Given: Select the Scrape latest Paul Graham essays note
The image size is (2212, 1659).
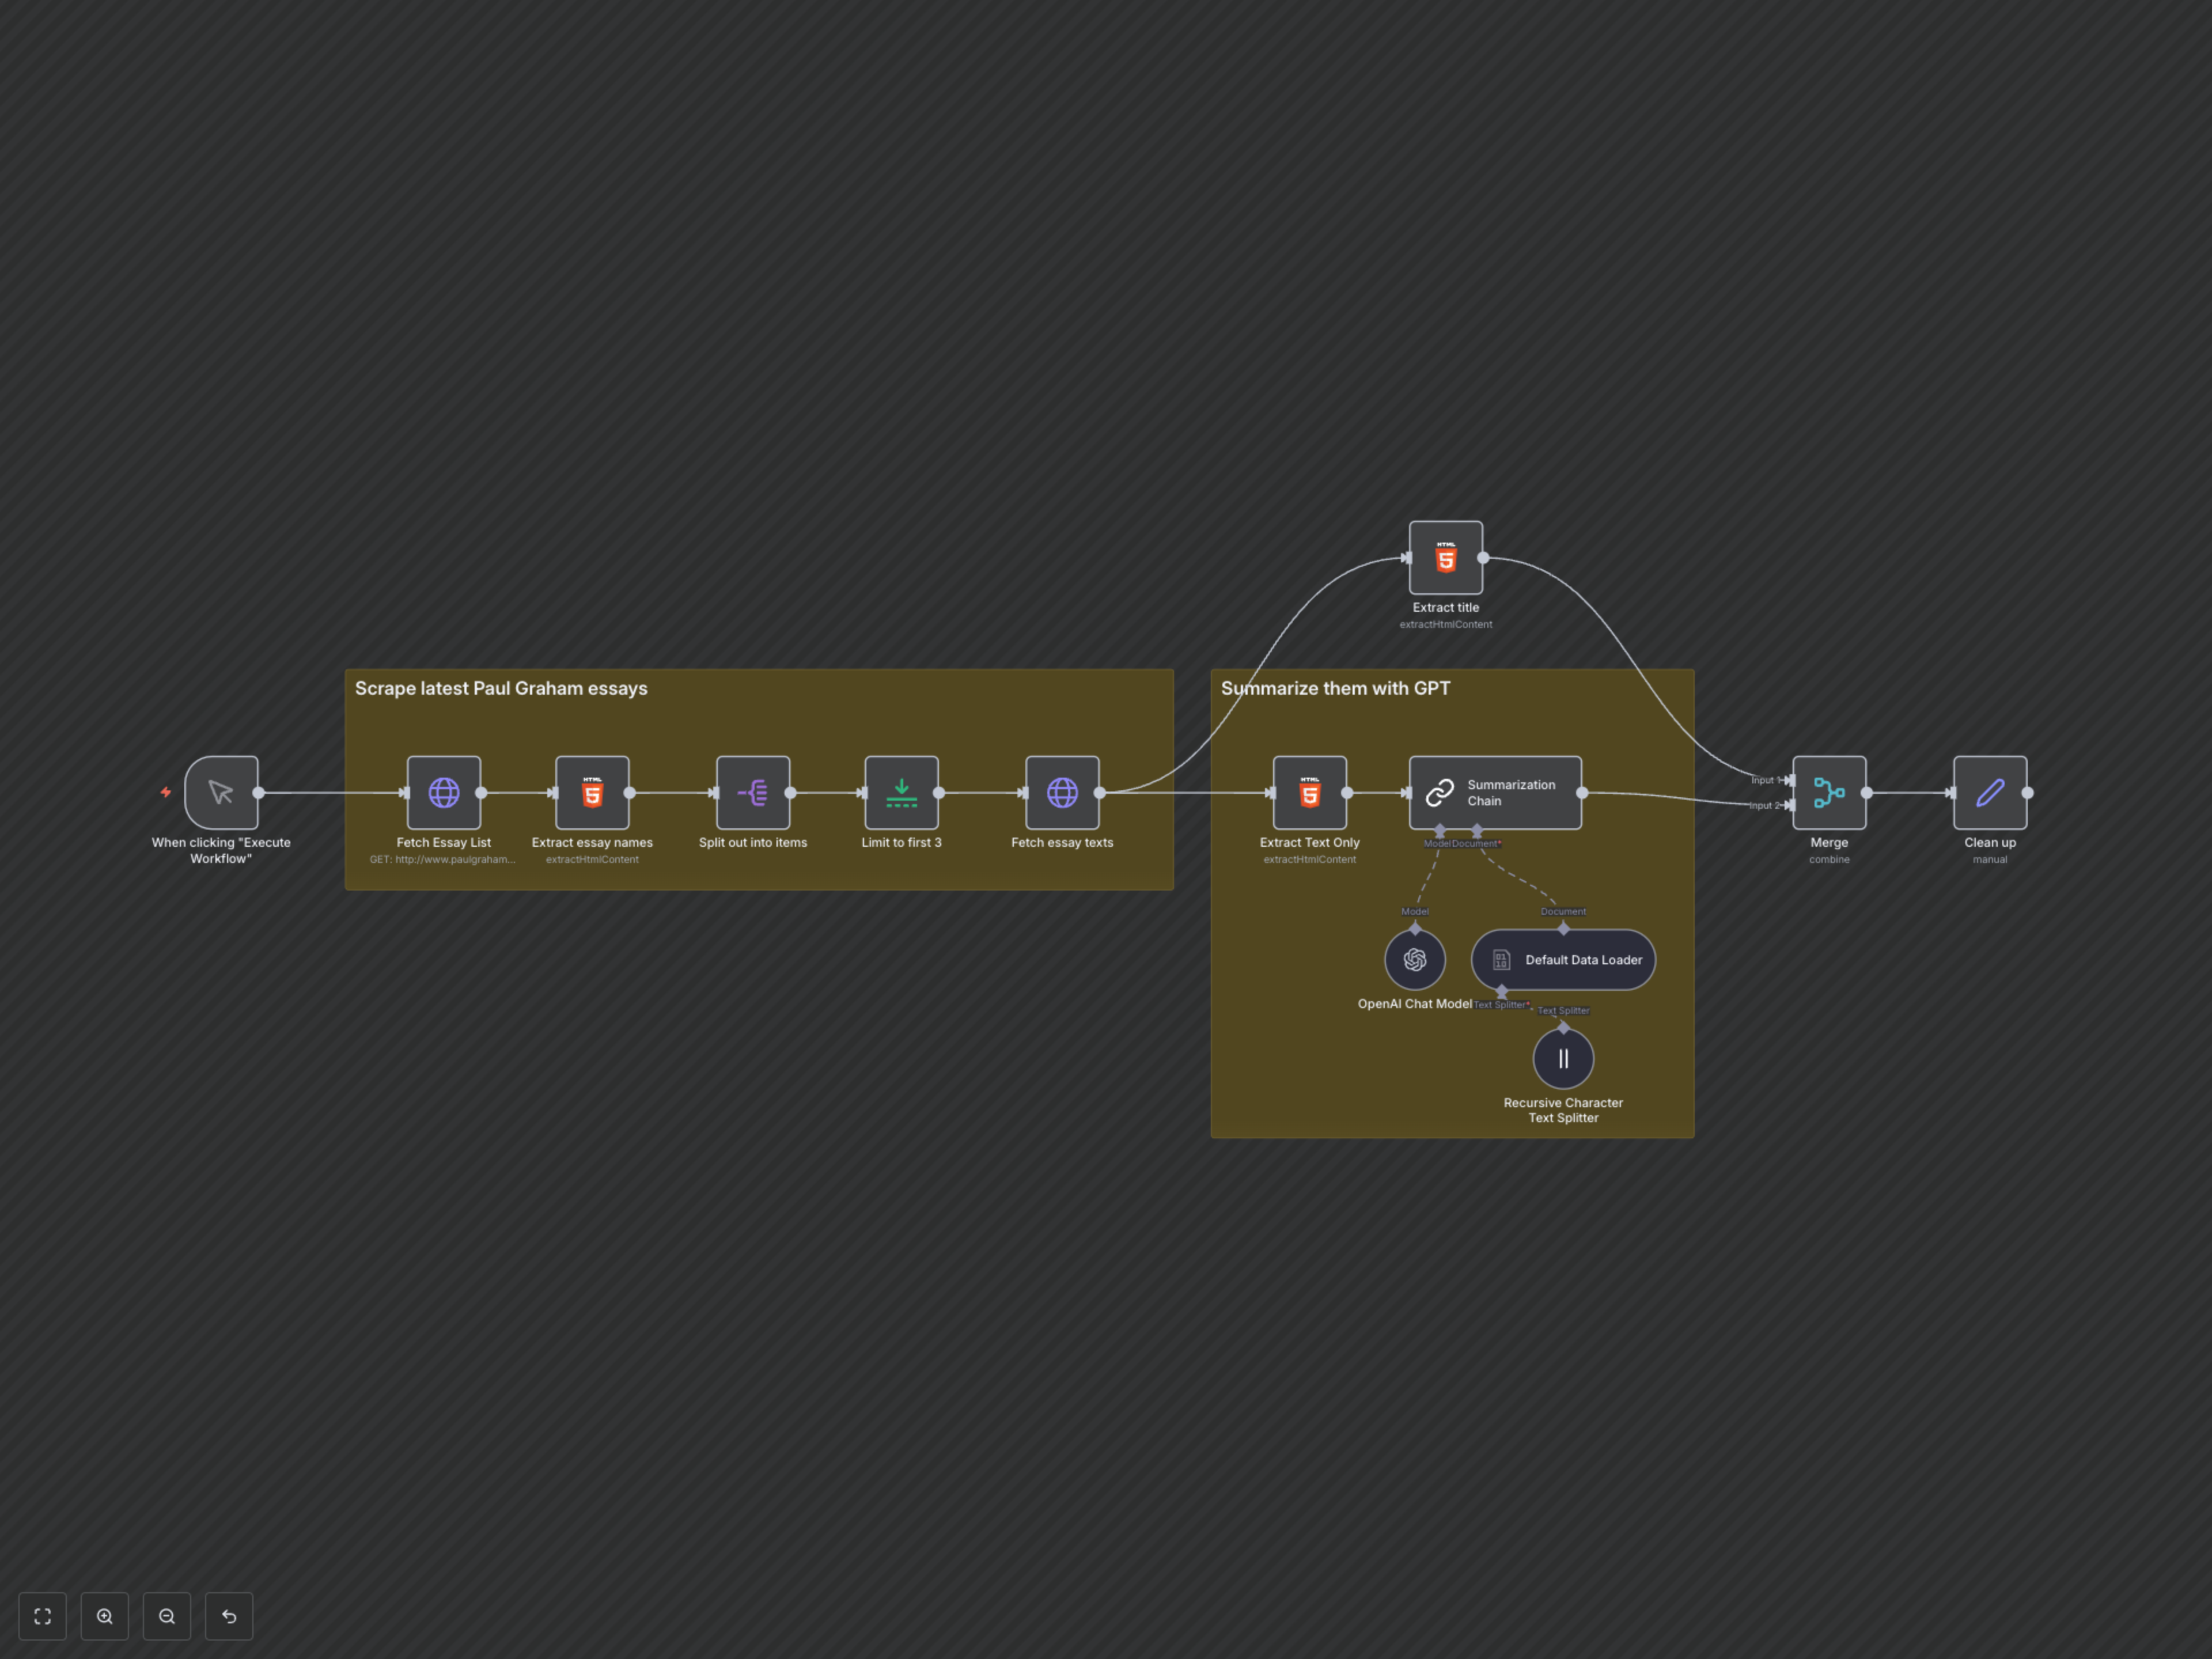Looking at the screenshot, I should [x=501, y=688].
